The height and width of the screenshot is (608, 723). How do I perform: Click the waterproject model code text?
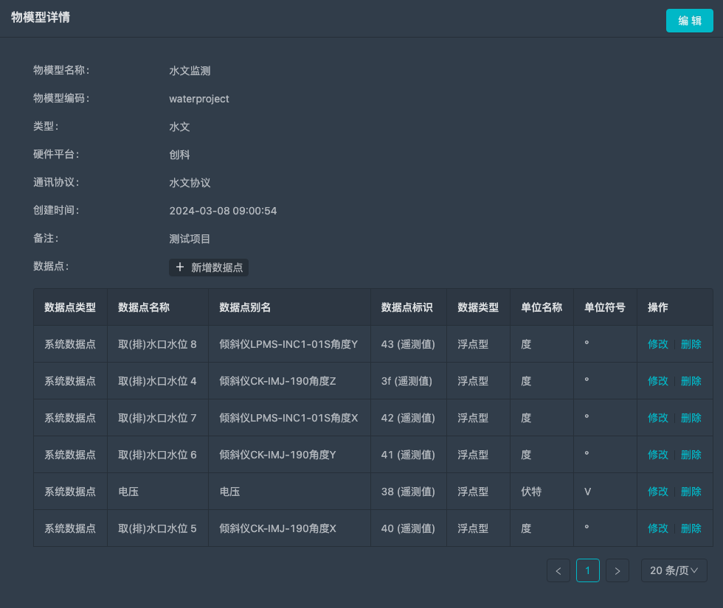(199, 98)
